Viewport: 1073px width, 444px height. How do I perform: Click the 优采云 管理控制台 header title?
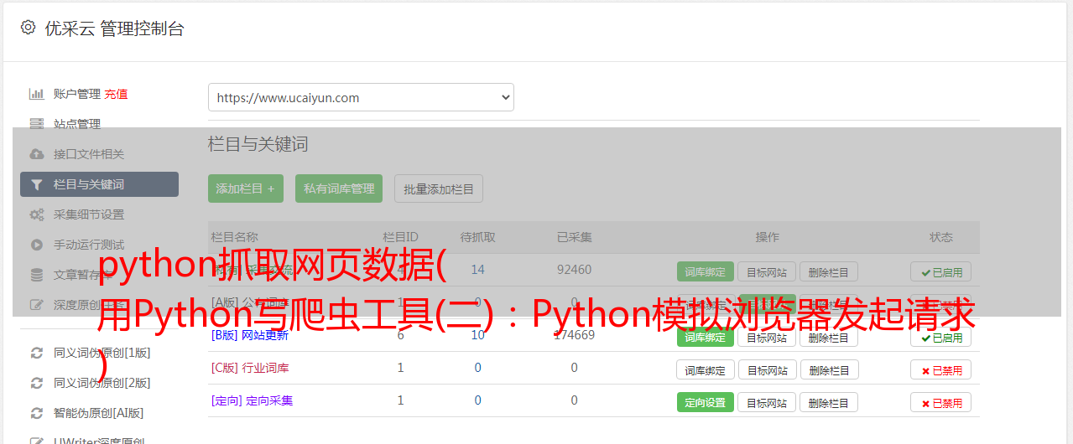click(114, 28)
